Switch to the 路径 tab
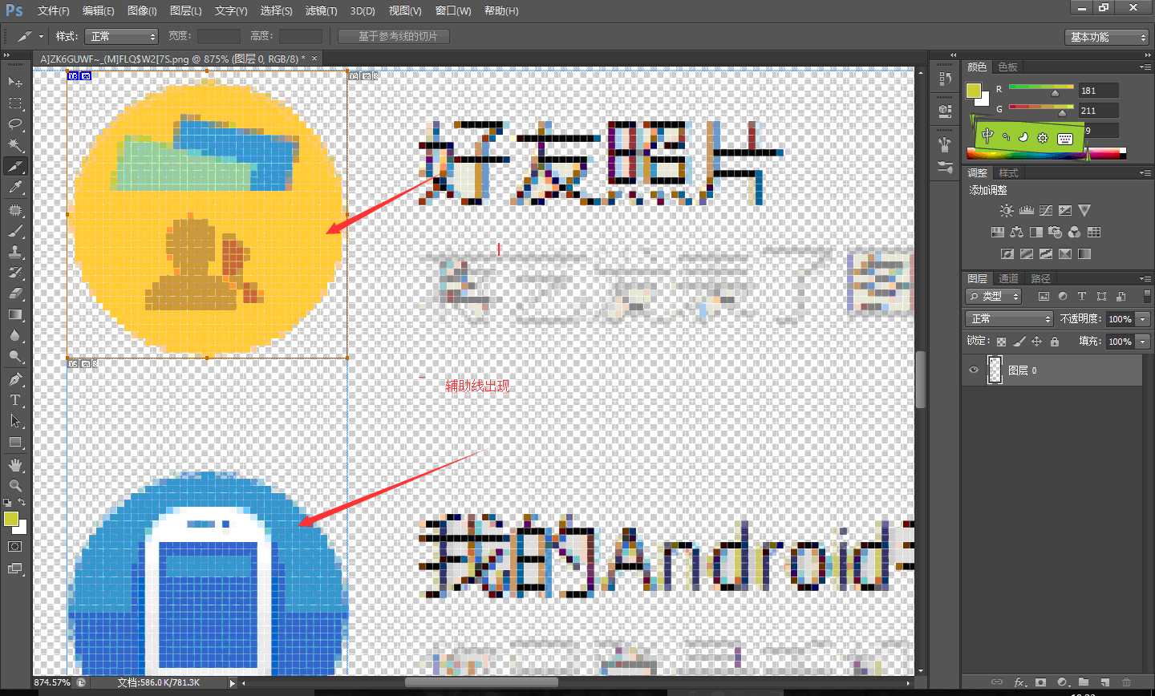The image size is (1155, 696). click(1040, 278)
